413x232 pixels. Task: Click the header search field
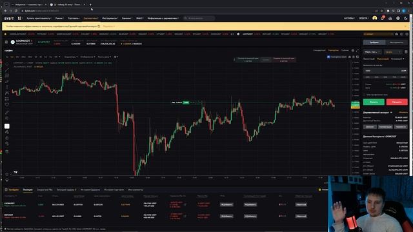199,18
